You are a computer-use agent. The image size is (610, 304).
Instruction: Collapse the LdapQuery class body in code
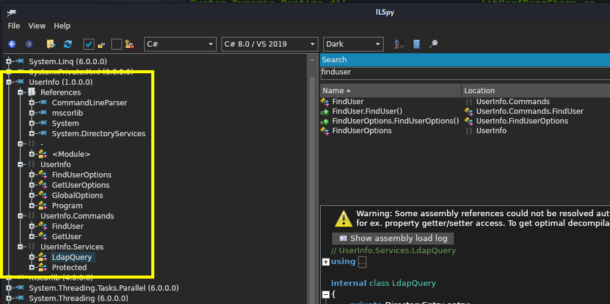(x=326, y=294)
